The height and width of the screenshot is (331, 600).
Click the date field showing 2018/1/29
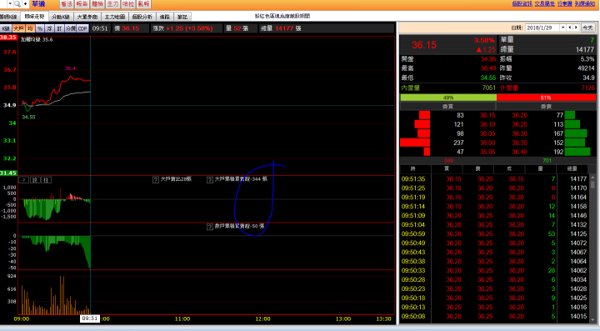coord(542,28)
